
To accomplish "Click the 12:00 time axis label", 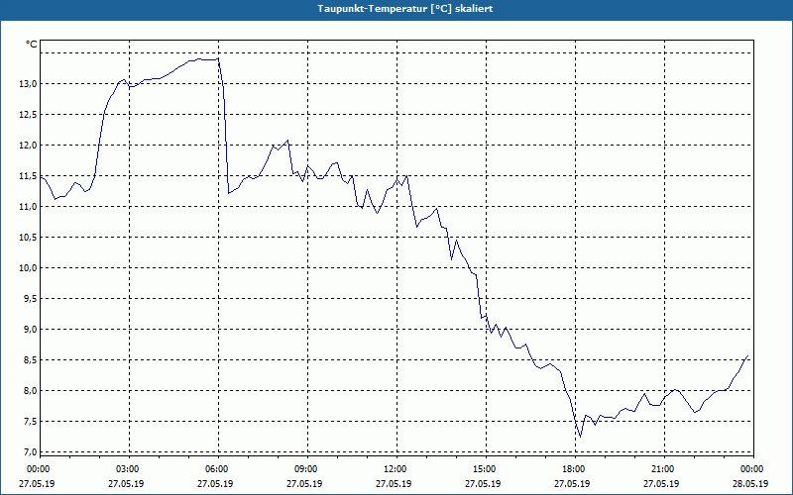I will (x=394, y=469).
